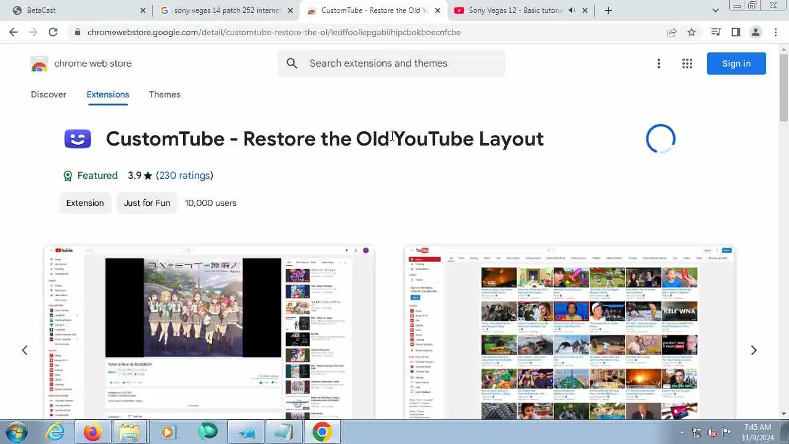Image resolution: width=789 pixels, height=444 pixels.
Task: Open Windows Media Player from taskbar
Action: (x=168, y=432)
